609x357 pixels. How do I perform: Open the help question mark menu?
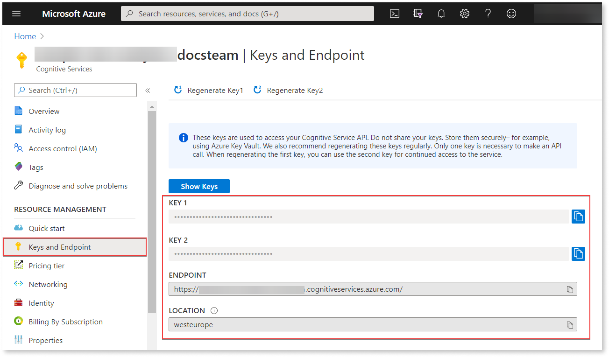pyautogui.click(x=488, y=14)
